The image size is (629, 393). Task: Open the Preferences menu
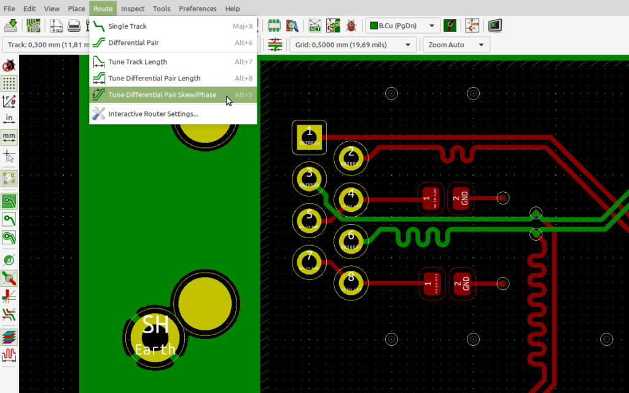pos(198,9)
